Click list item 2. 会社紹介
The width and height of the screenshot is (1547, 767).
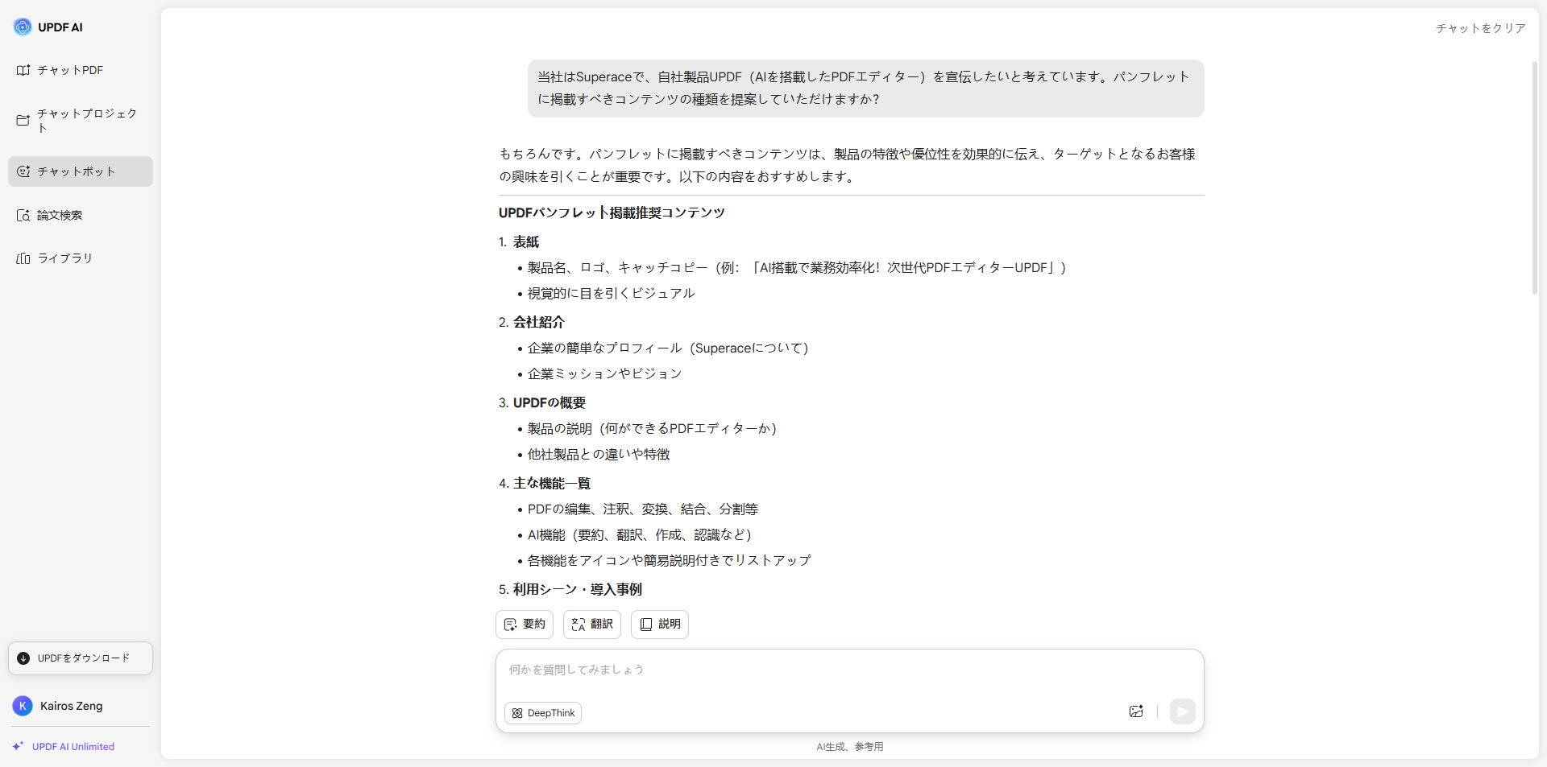tap(532, 323)
